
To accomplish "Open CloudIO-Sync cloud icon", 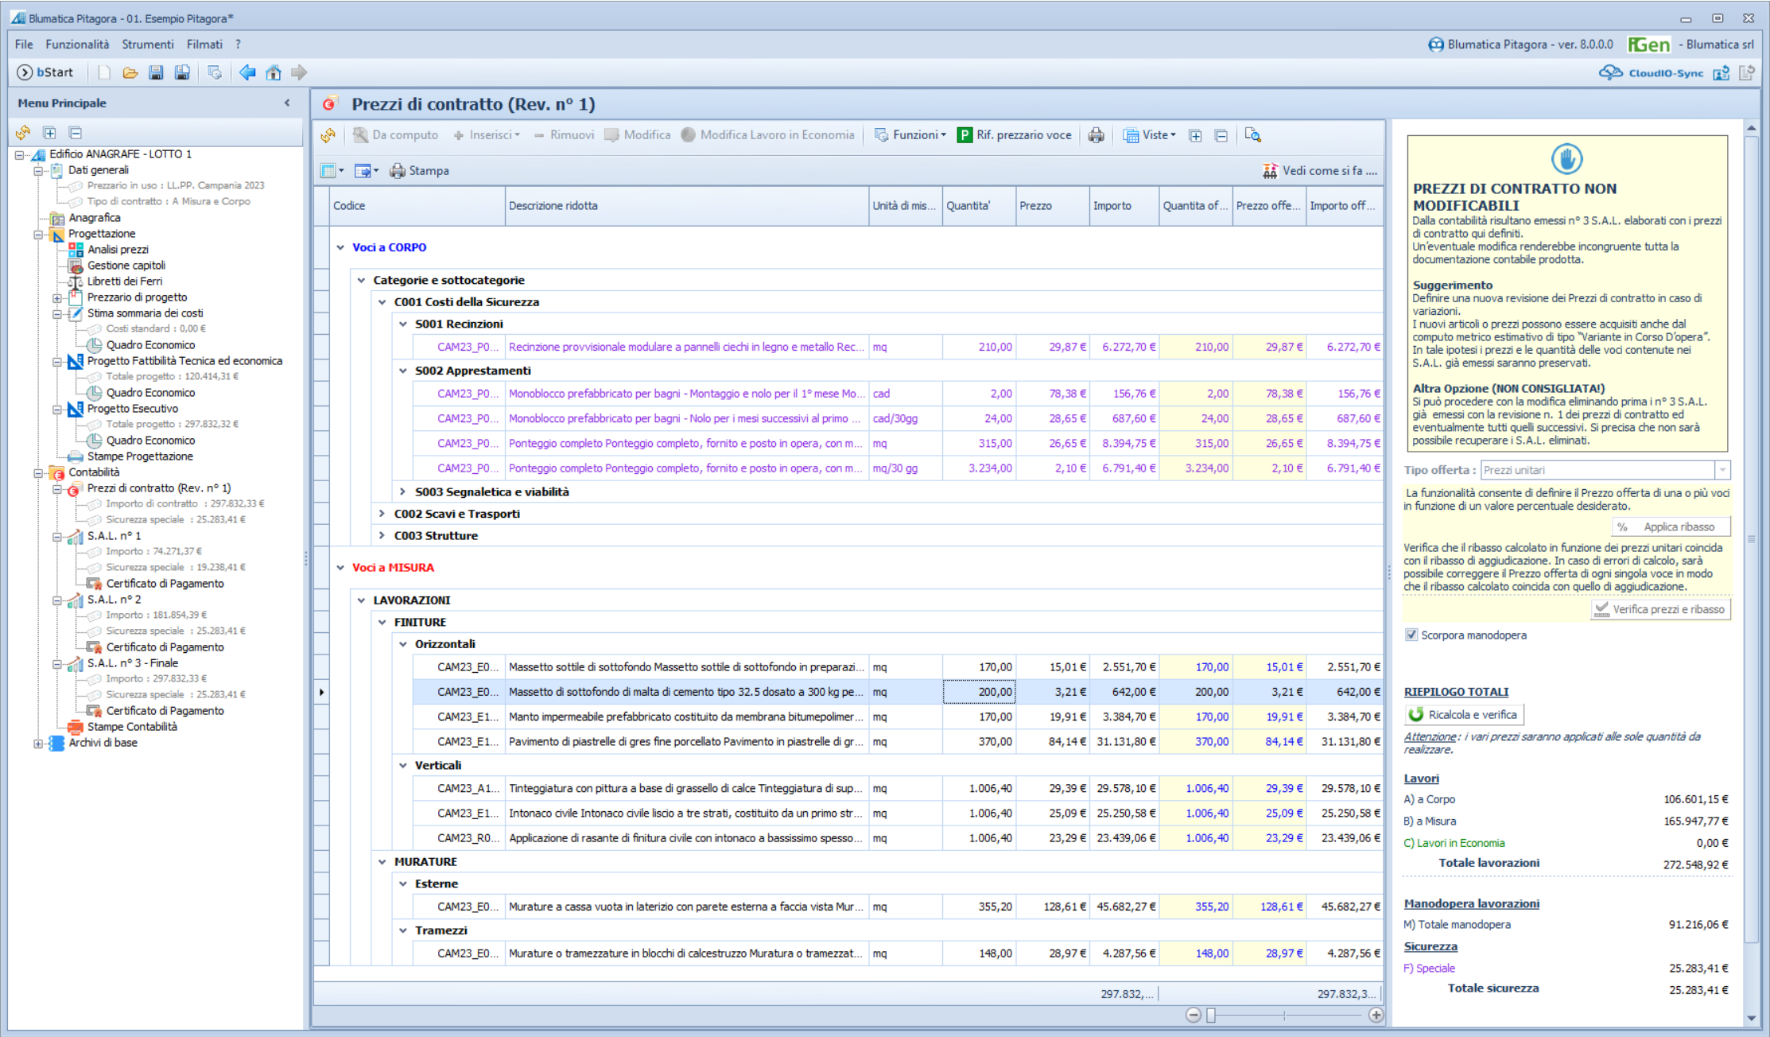I will pos(1611,72).
